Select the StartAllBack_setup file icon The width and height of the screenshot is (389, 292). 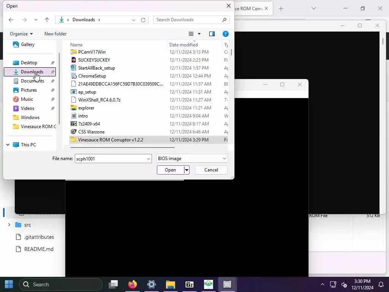click(x=73, y=68)
